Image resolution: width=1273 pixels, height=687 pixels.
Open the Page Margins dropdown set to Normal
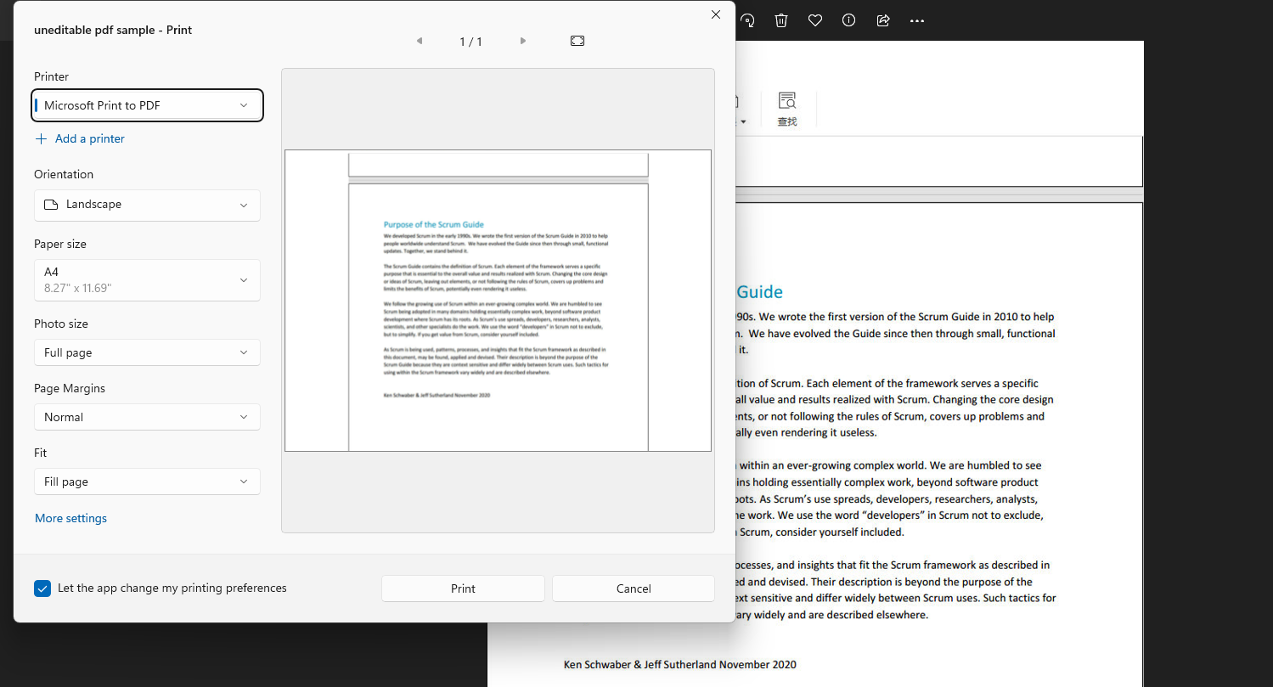[x=147, y=417]
